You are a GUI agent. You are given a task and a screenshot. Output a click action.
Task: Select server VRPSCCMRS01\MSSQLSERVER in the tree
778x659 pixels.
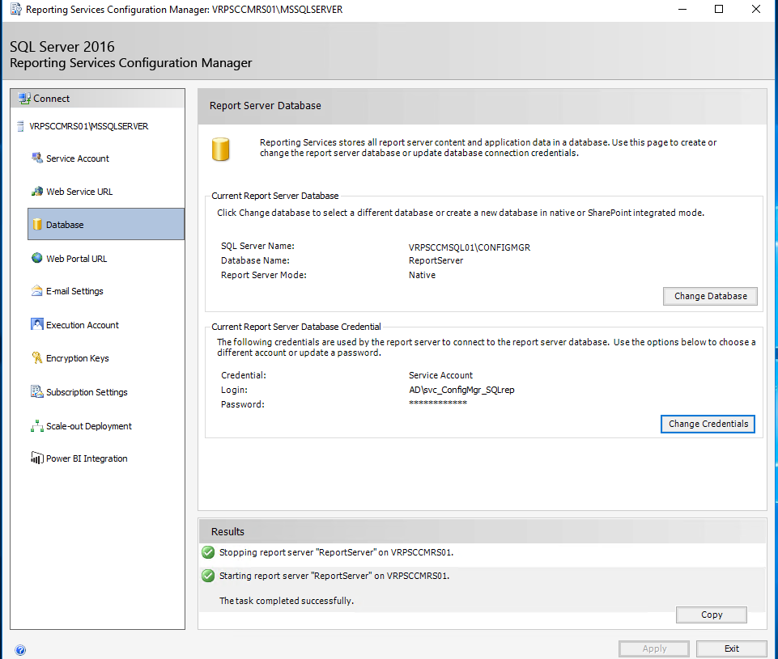(89, 126)
